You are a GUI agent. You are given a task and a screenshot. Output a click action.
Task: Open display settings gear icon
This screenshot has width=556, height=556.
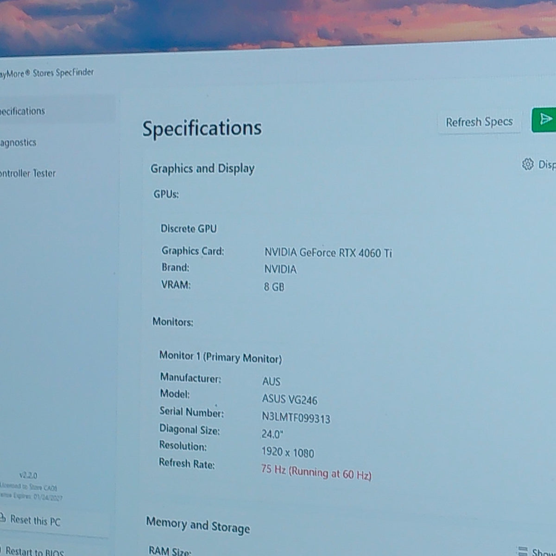[528, 164]
